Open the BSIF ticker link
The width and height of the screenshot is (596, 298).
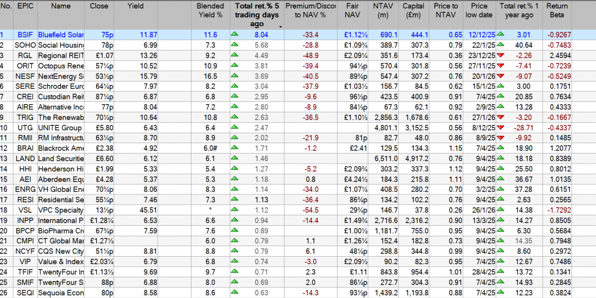click(25, 35)
